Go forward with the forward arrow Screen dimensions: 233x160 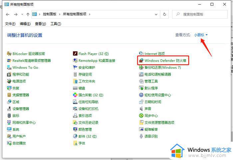pyautogui.click(x=16, y=14)
